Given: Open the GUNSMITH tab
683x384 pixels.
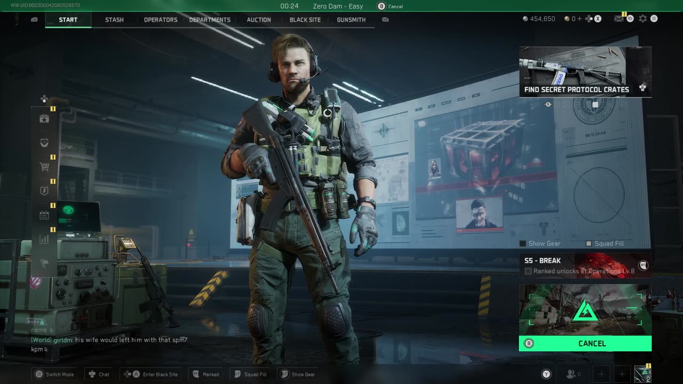Looking at the screenshot, I should (351, 20).
